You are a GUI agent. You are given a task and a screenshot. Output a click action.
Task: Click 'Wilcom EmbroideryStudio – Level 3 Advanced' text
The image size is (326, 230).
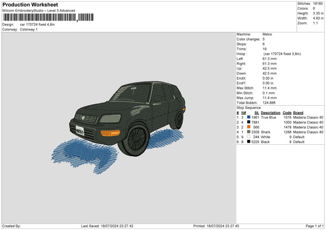(39, 11)
